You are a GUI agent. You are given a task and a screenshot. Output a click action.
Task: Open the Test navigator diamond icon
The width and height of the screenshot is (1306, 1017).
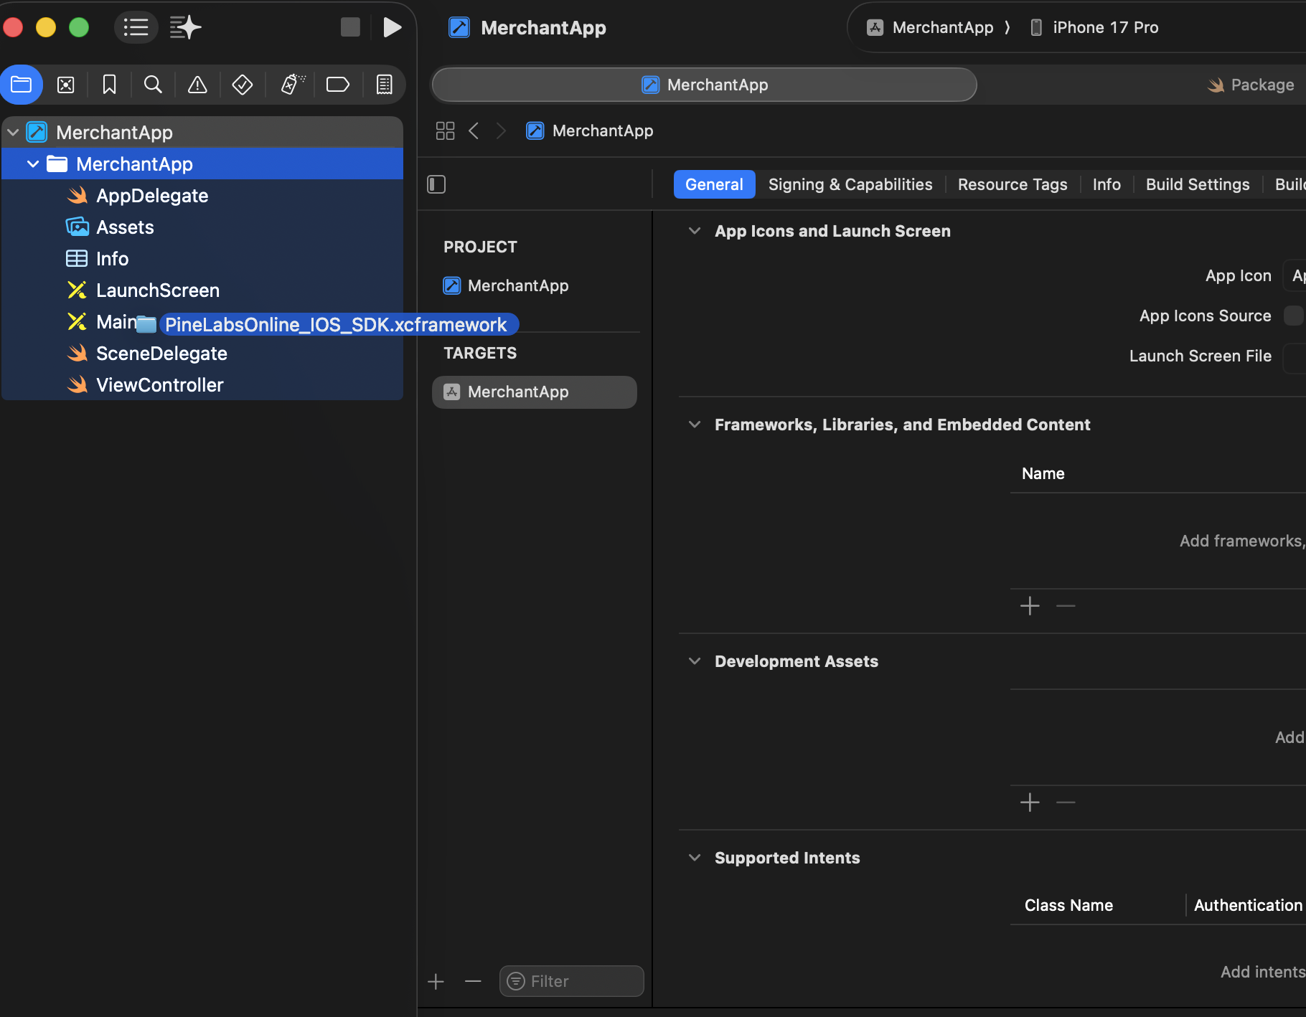pos(243,85)
